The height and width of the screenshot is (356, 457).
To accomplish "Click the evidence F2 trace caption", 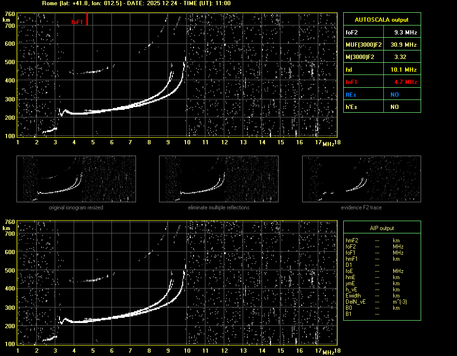I will point(361,207).
